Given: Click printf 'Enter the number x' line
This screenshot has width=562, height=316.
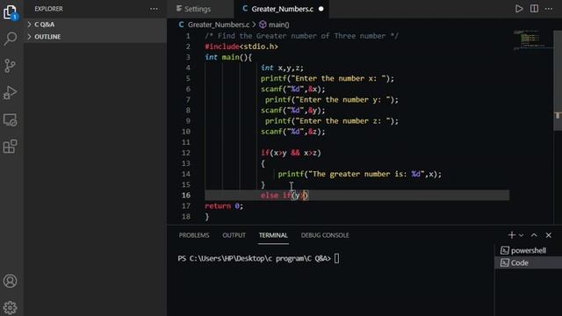Looking at the screenshot, I should coord(328,78).
